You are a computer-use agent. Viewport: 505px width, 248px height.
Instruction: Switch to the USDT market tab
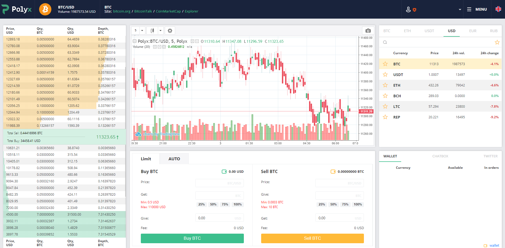click(429, 31)
